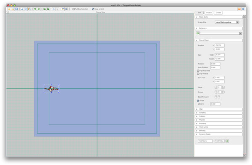
Task: Decrease the Layer value
Action: (x=216, y=87)
